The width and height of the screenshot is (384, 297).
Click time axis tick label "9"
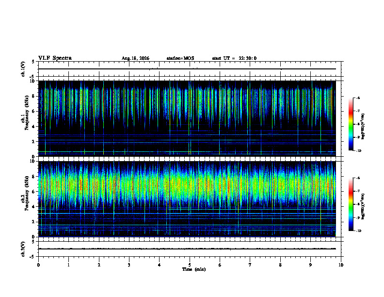pos(310,265)
